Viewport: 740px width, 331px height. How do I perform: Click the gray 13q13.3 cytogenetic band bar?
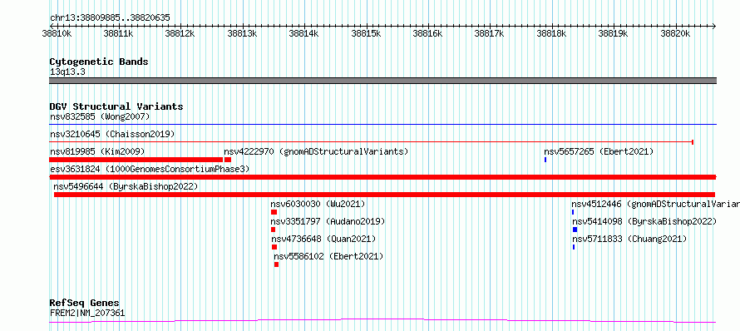tap(382, 81)
